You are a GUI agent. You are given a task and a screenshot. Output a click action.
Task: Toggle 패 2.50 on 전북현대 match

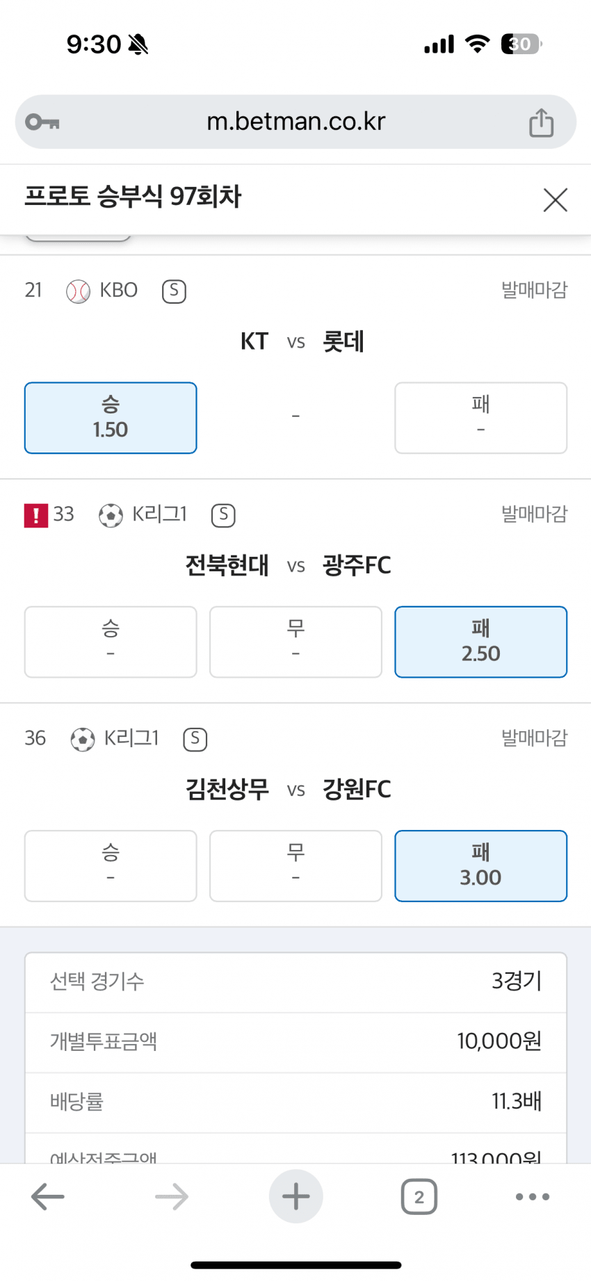(x=480, y=642)
